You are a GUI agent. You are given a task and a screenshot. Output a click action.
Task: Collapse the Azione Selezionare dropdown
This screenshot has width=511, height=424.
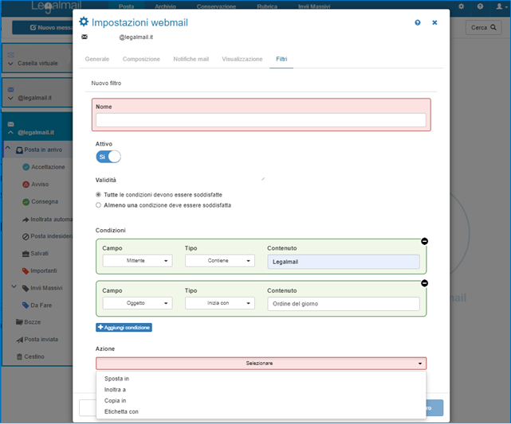pyautogui.click(x=261, y=364)
